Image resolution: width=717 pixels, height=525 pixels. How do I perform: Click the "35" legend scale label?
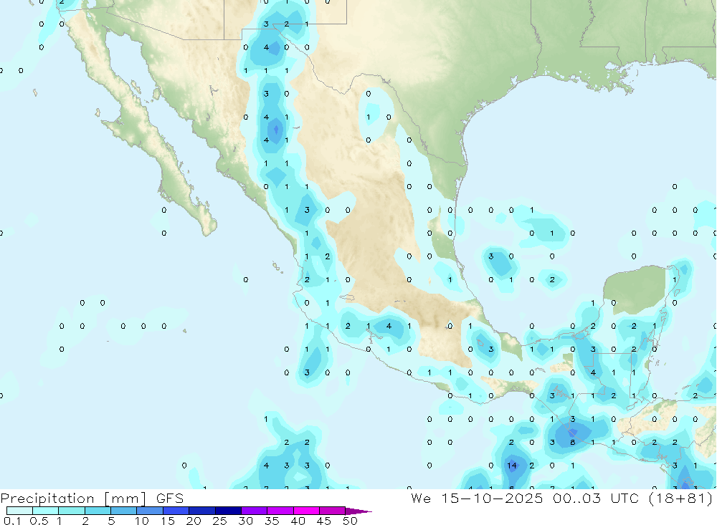272,521
